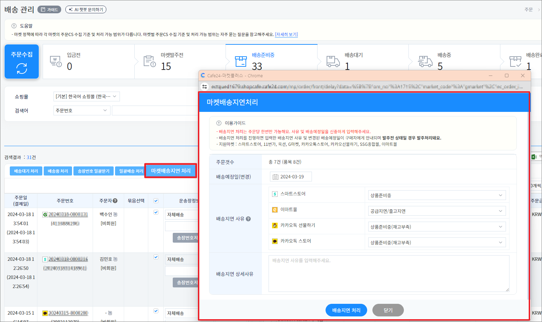Image resolution: width=542 pixels, height=322 pixels.
Task: Click the 일괄배송 처리 button
Action: pos(130,171)
